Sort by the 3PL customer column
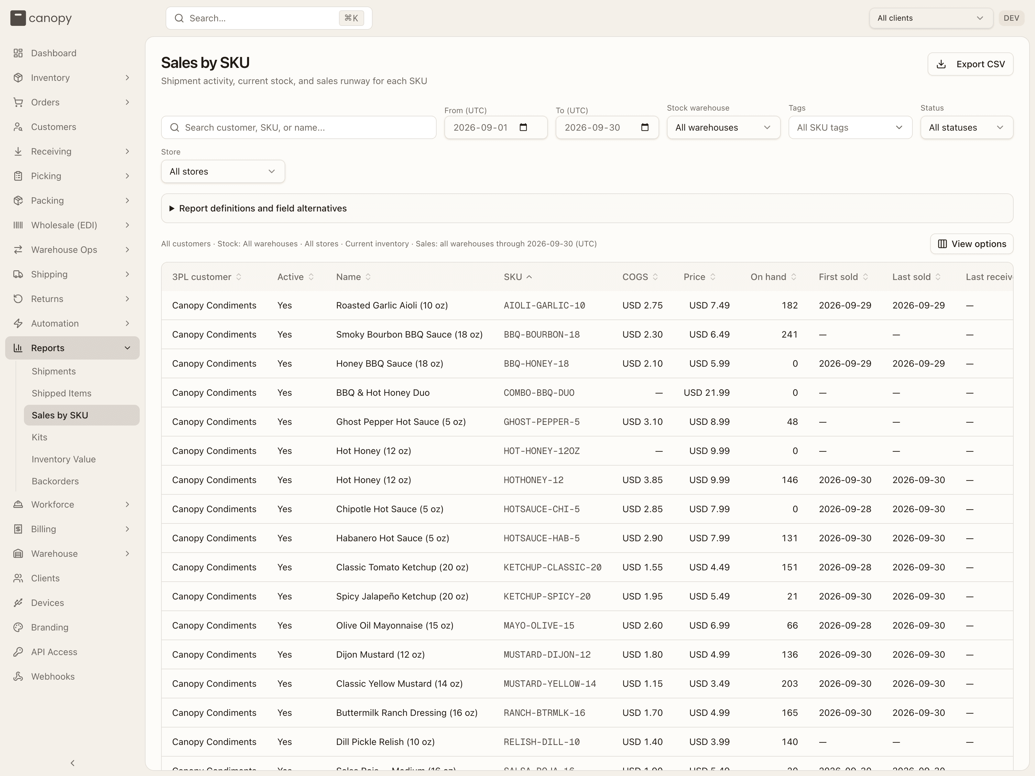This screenshot has height=776, width=1035. pos(207,277)
